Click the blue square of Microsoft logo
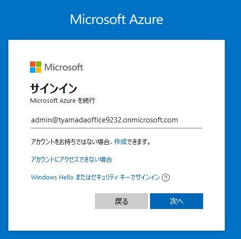This screenshot has width=241, height=239. coord(32,70)
